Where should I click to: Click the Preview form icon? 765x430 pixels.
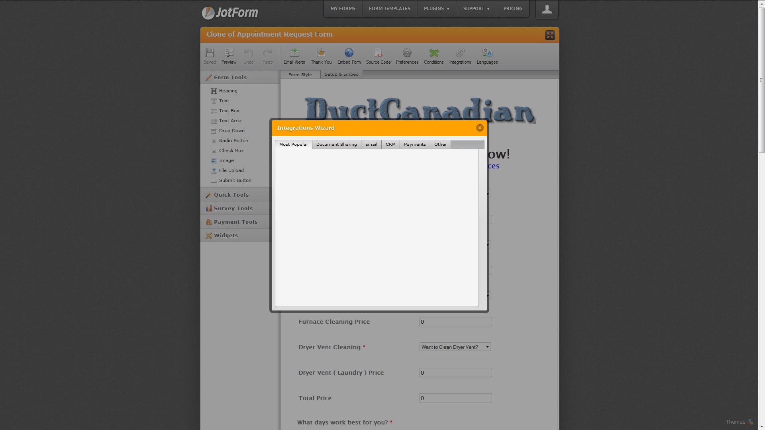pos(229,56)
